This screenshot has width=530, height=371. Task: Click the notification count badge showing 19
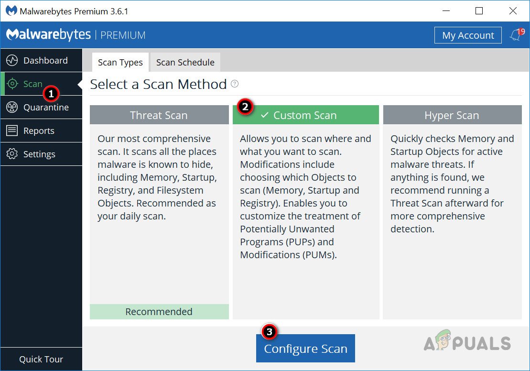pyautogui.click(x=521, y=31)
